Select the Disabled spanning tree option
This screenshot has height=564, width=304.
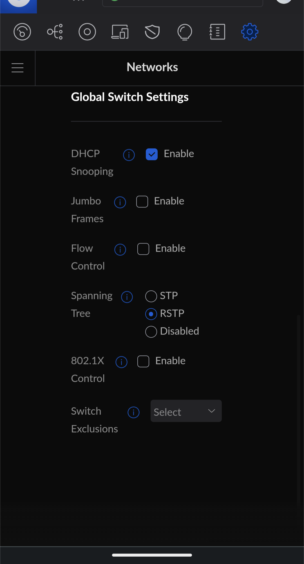point(151,332)
